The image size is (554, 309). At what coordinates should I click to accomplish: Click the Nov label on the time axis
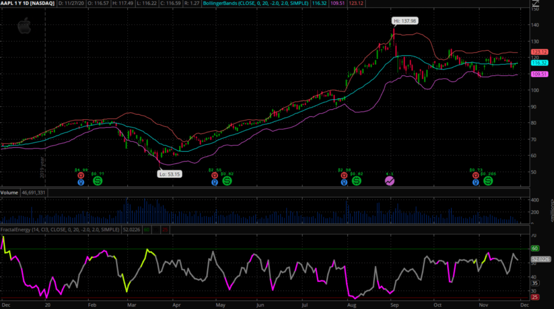click(483, 305)
